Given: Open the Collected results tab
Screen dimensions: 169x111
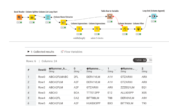Looking at the screenshot, I should (x=41, y=52).
